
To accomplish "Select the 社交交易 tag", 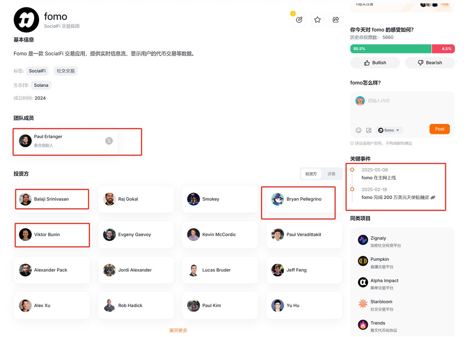I will pos(66,71).
